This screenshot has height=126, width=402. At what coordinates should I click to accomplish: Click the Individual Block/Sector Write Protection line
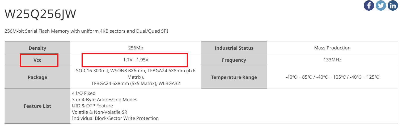pyautogui.click(x=115, y=118)
